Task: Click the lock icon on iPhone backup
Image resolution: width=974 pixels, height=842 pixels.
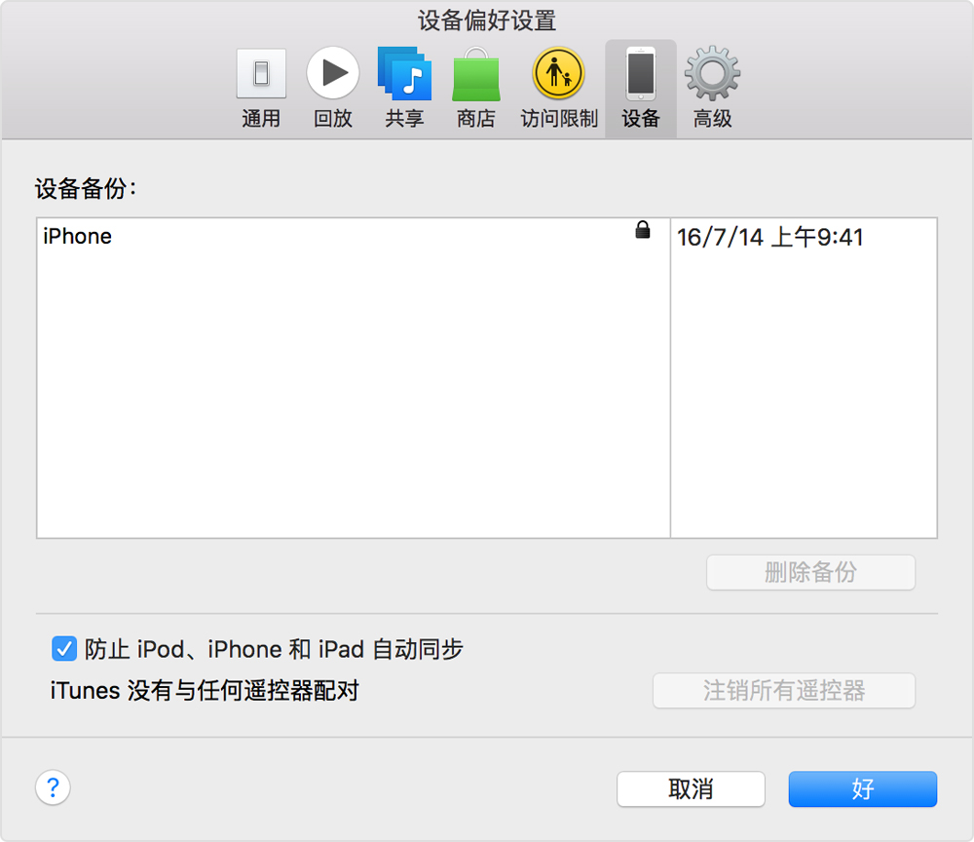Action: [x=642, y=230]
